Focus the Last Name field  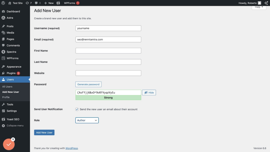pos(108,62)
